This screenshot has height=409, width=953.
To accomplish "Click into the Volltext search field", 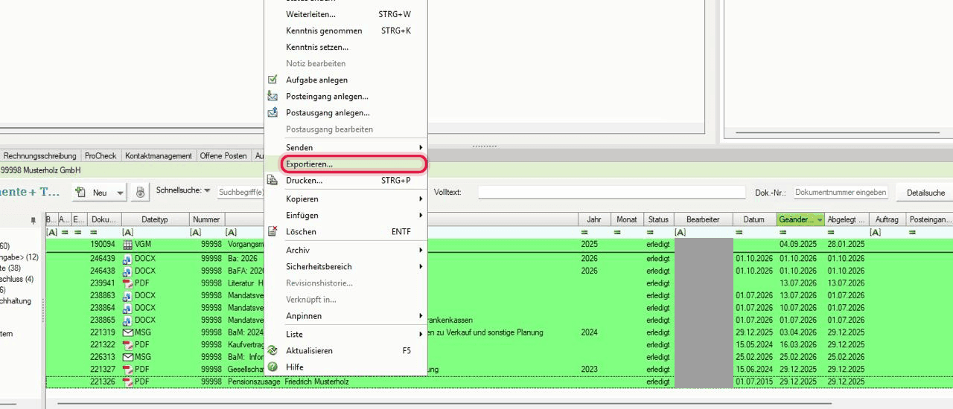I will tap(611, 193).
